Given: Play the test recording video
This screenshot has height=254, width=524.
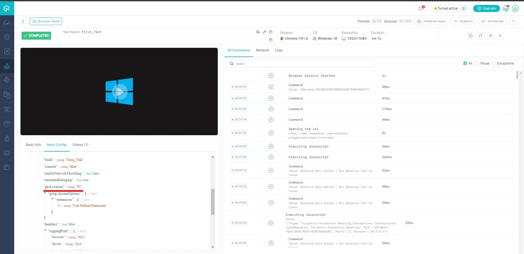Looking at the screenshot, I should point(119,91).
